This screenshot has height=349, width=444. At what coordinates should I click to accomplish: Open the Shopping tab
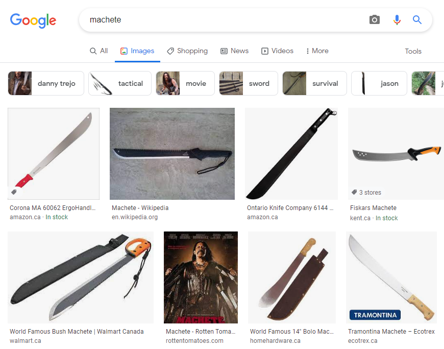click(x=187, y=51)
